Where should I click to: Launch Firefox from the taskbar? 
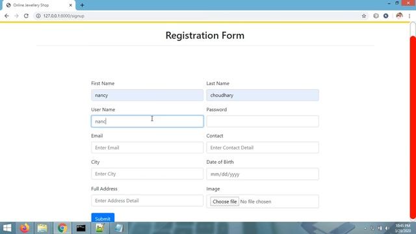click(25, 228)
